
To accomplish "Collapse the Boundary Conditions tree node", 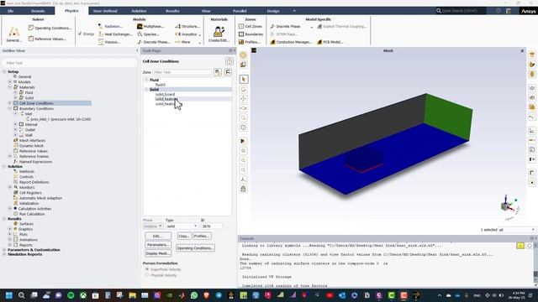I will (x=9, y=108).
